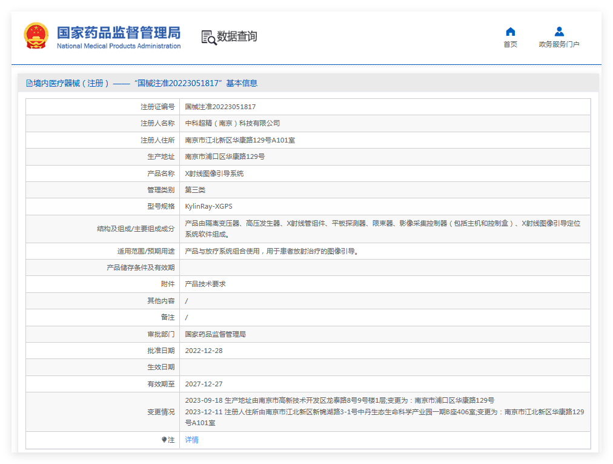The width and height of the screenshot is (613, 464).
Task: Click the product composition description text
Action: tap(383, 229)
